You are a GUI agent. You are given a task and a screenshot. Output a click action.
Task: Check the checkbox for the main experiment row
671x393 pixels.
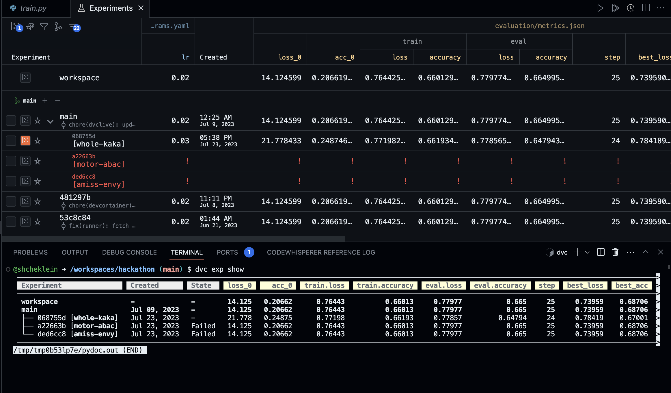(x=11, y=121)
